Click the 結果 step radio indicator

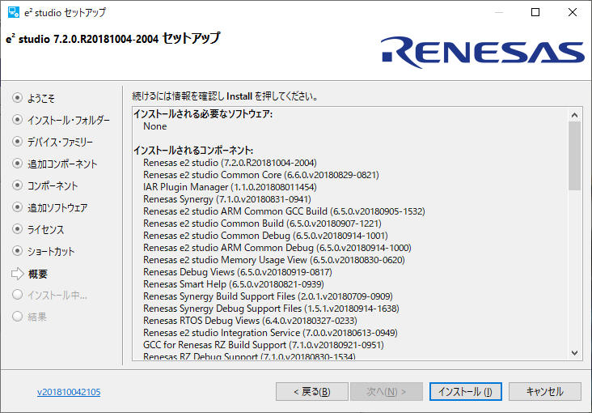click(17, 317)
